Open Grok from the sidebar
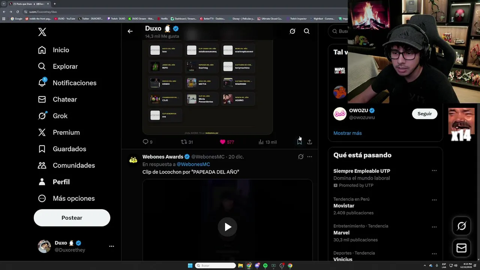Screen dimensions: 480x270 click(53, 116)
